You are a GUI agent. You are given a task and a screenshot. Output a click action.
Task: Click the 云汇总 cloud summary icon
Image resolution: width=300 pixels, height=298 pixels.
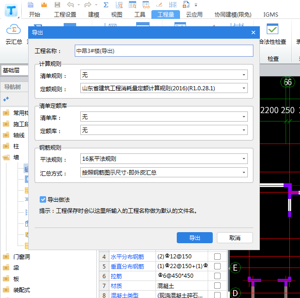coord(13,29)
